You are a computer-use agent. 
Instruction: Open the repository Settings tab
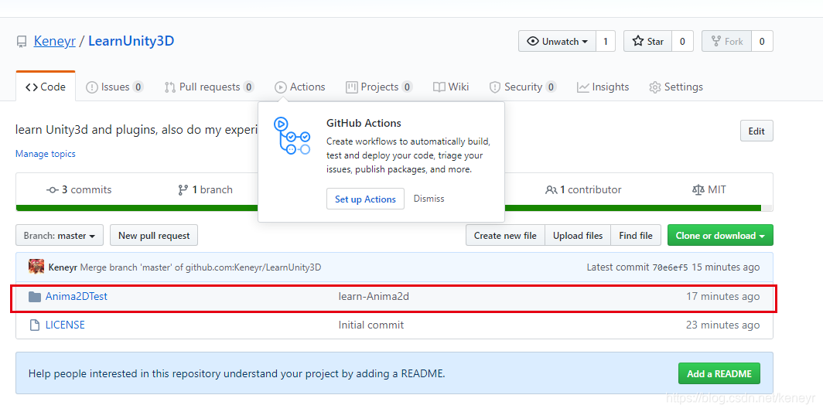(x=676, y=87)
